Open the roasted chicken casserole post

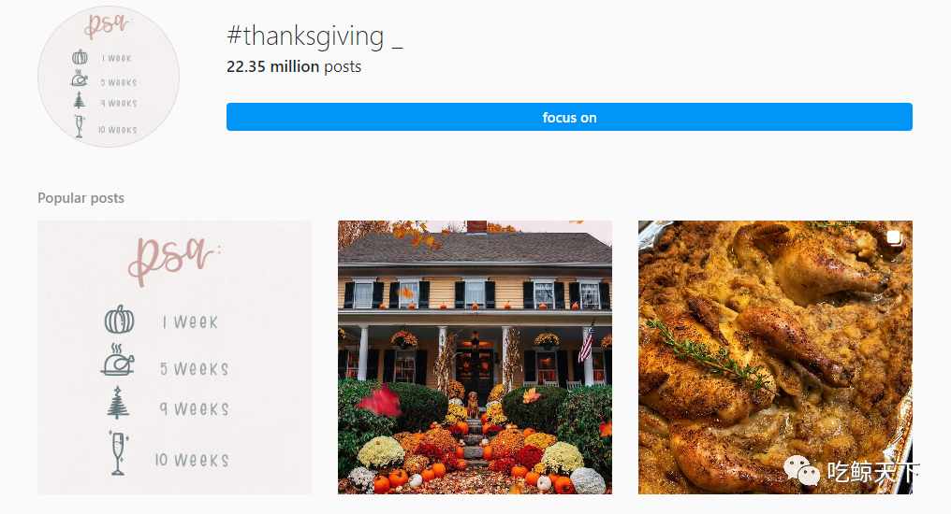point(775,357)
